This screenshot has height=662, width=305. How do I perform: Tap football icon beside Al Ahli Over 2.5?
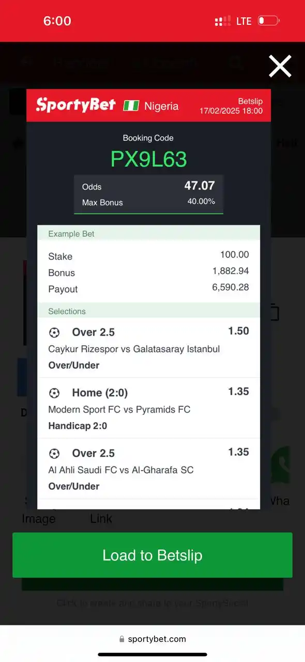[54, 454]
